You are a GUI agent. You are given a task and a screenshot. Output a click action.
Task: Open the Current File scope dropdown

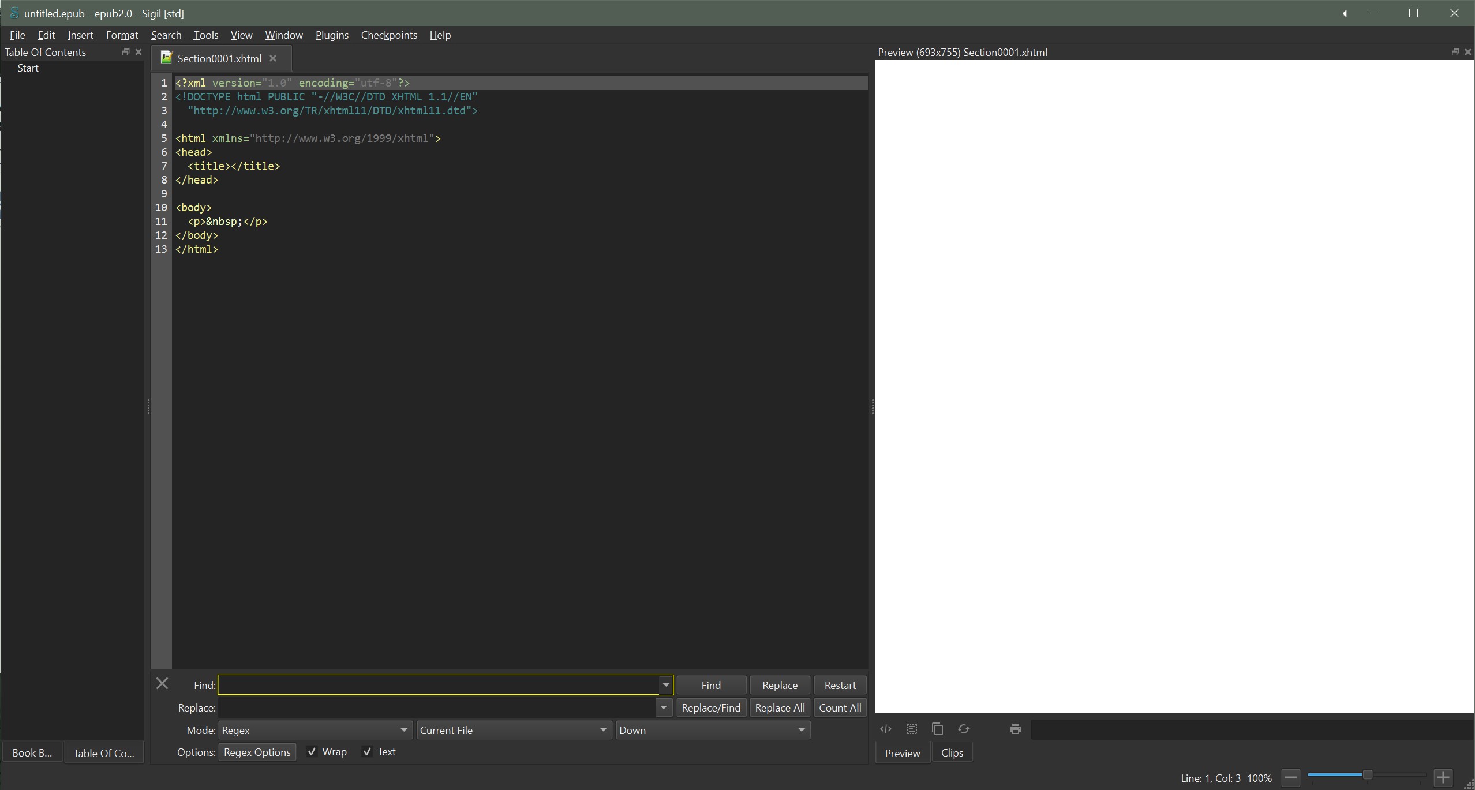(x=513, y=730)
